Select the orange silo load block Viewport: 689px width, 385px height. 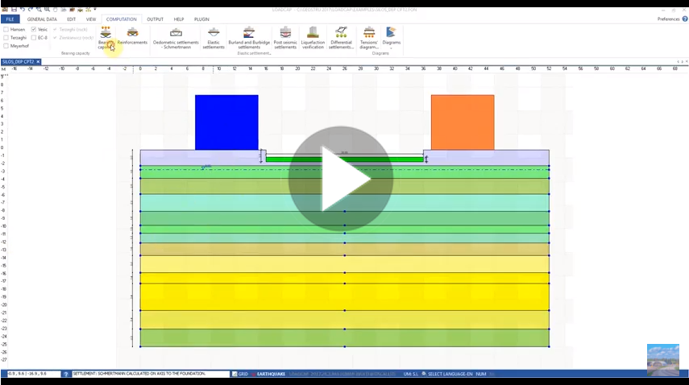pos(463,122)
